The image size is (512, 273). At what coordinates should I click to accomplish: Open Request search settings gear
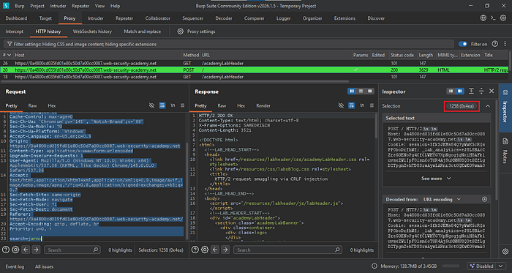click(15, 250)
